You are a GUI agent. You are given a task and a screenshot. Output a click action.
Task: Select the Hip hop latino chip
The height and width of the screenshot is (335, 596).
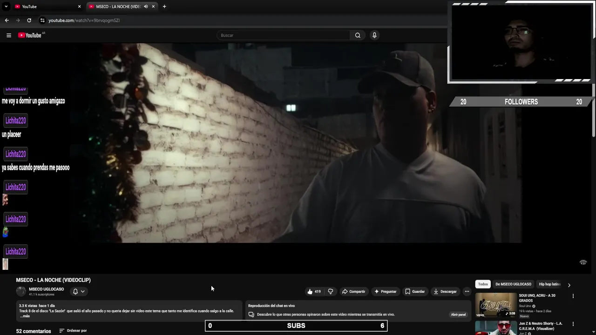(x=549, y=284)
